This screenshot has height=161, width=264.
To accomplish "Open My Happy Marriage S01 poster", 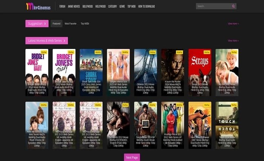I will pyautogui.click(x=91, y=125).
